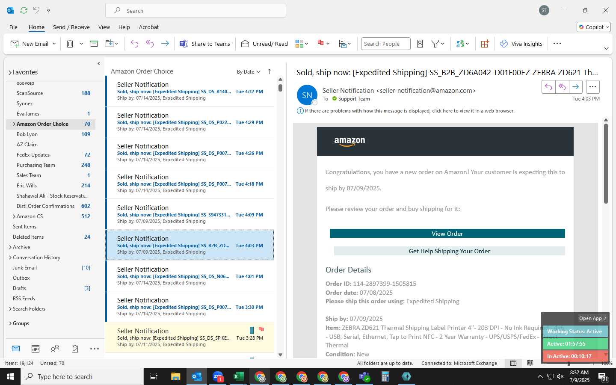Click Send/Receive All Folders sync icon

(24, 10)
